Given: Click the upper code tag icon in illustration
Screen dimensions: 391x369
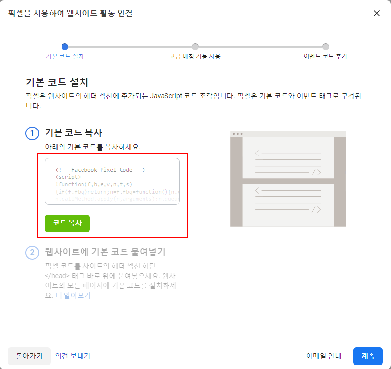Looking at the screenshot, I should pos(316,172).
